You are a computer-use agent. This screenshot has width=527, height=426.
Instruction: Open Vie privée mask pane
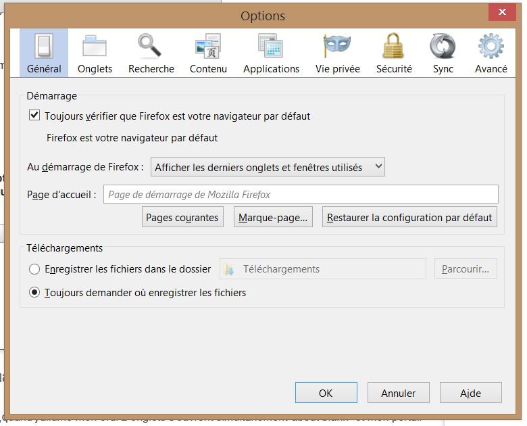tap(337, 53)
